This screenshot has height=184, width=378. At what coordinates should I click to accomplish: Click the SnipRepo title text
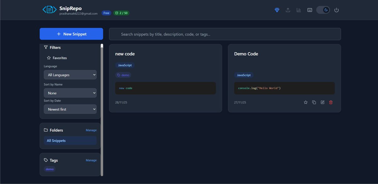coord(71,8)
